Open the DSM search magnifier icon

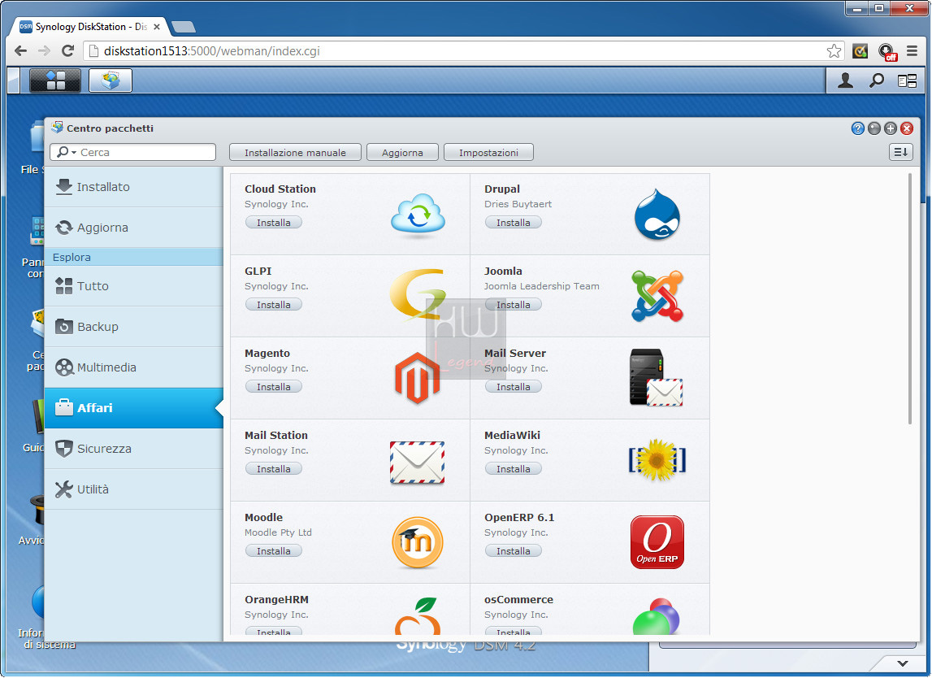[876, 80]
